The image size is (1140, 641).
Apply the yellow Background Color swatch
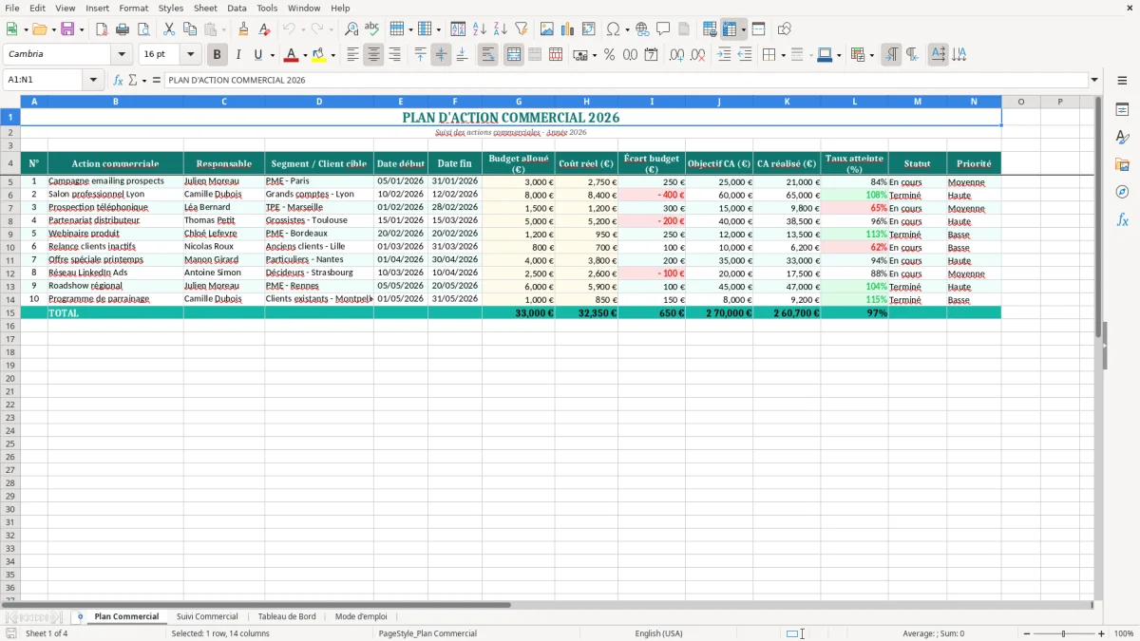tap(319, 55)
